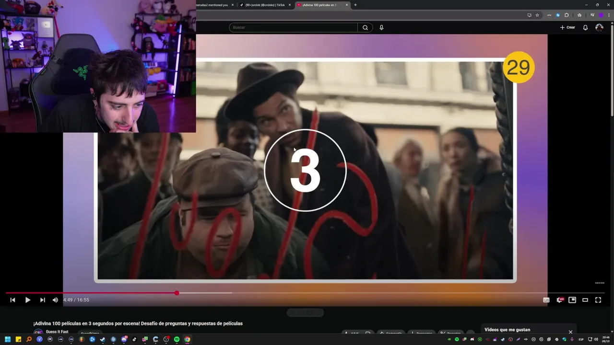The image size is (614, 345).
Task: Mute the video volume
Action: pyautogui.click(x=55, y=300)
